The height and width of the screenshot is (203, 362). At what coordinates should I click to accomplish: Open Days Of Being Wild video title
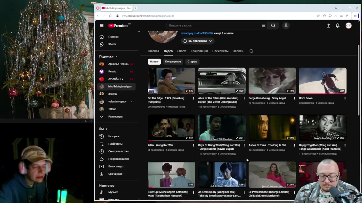(x=219, y=147)
